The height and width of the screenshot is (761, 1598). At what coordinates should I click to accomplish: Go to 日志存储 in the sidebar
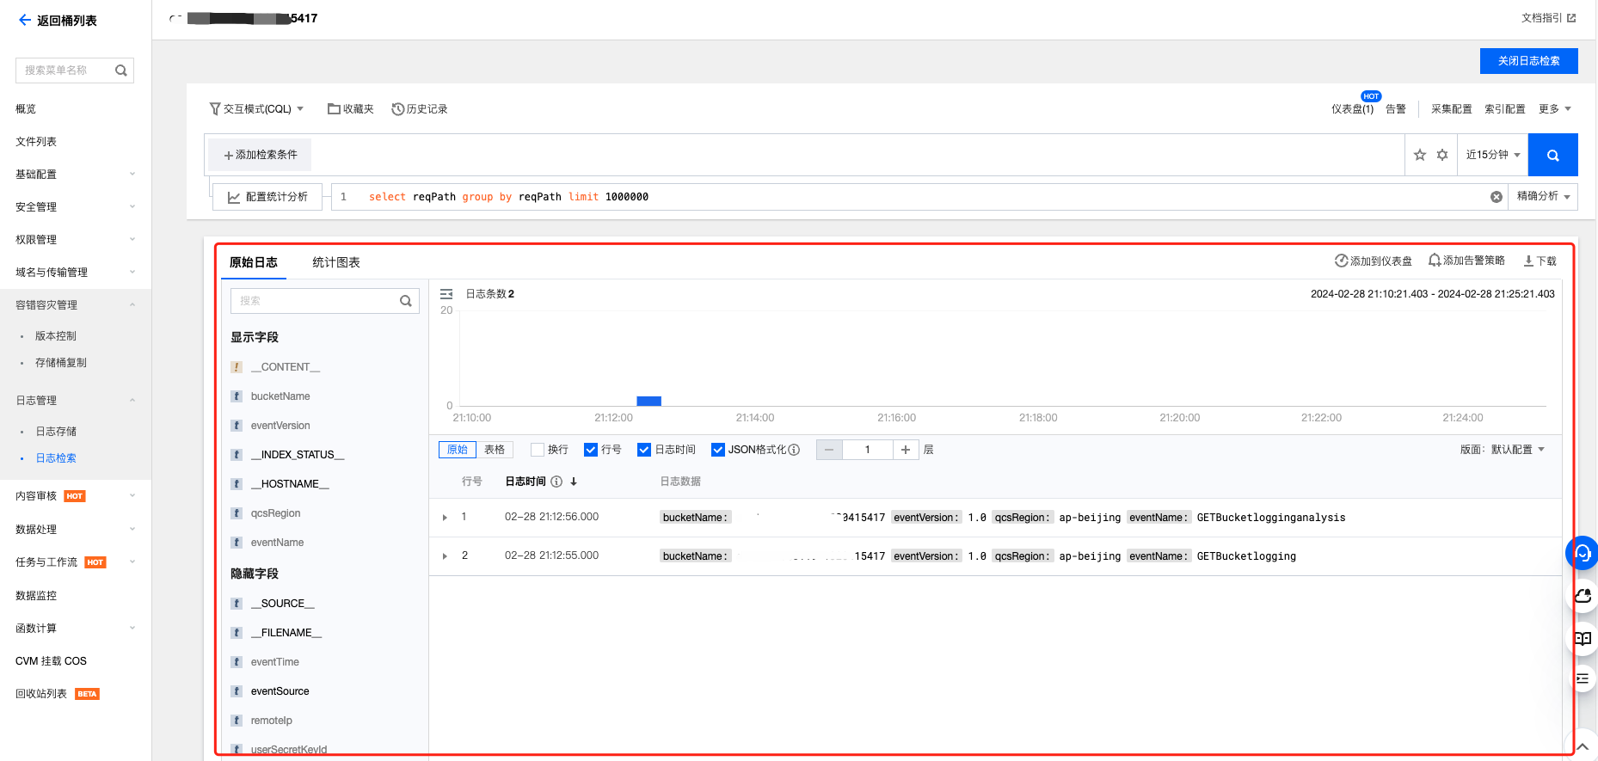(56, 432)
